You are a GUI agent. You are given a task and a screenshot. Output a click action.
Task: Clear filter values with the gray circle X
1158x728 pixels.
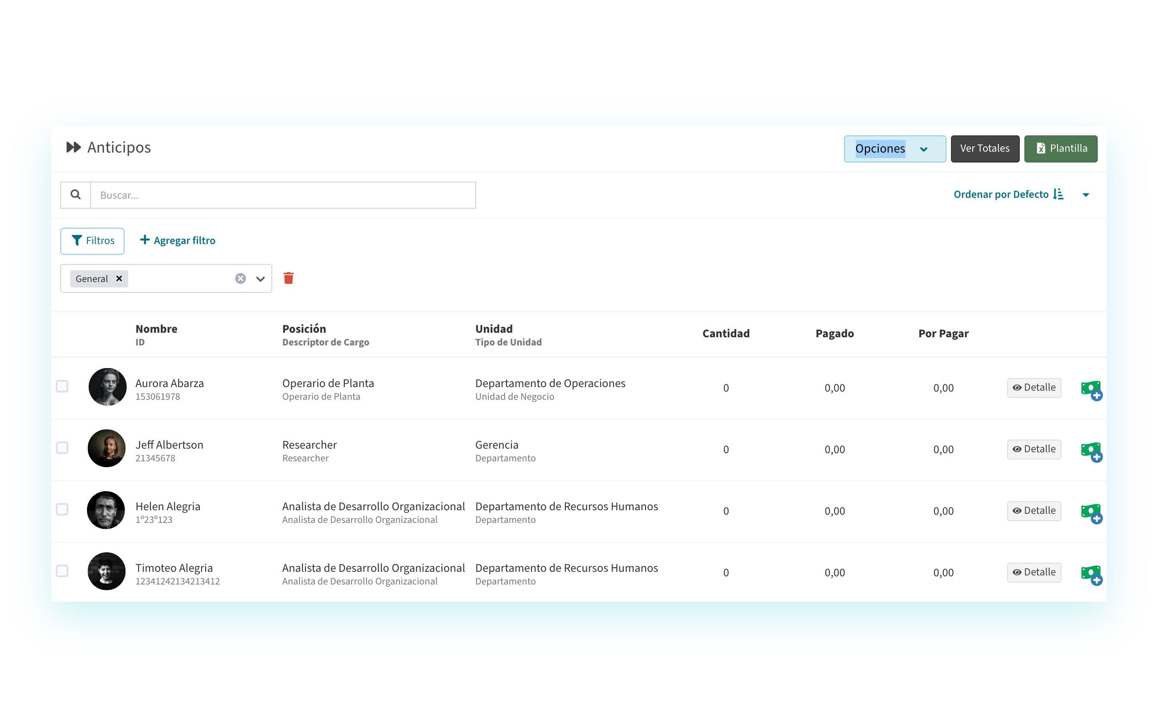coord(241,279)
